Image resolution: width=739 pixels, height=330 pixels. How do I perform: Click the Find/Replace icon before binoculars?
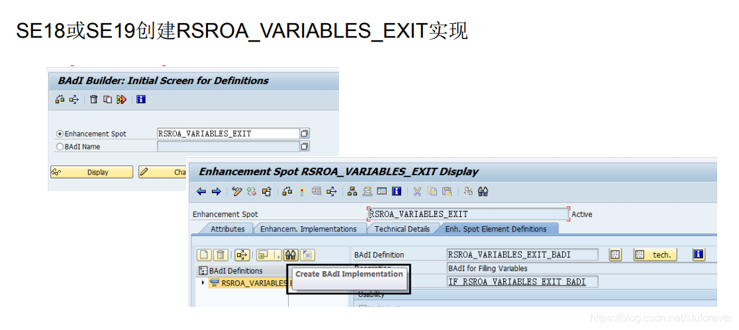(468, 192)
